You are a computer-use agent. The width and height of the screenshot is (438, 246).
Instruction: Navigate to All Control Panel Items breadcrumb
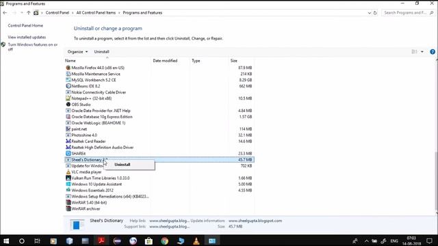pos(96,13)
